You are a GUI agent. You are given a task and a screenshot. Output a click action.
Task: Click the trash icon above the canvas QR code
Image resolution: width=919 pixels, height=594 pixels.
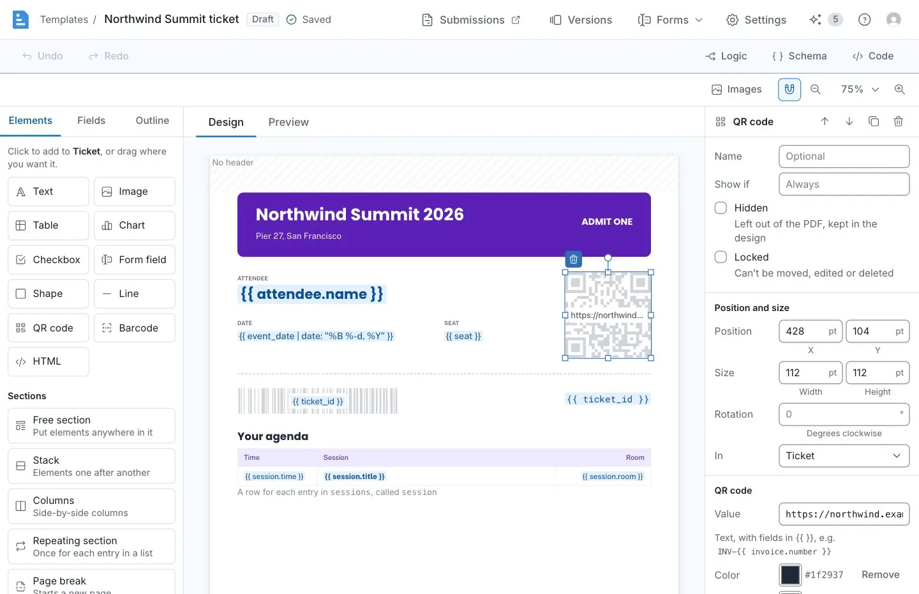coord(574,259)
